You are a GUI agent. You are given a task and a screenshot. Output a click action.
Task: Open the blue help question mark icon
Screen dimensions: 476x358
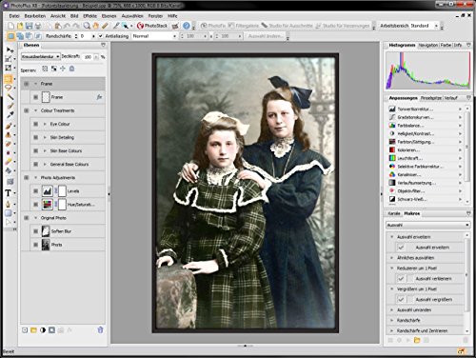[187, 26]
